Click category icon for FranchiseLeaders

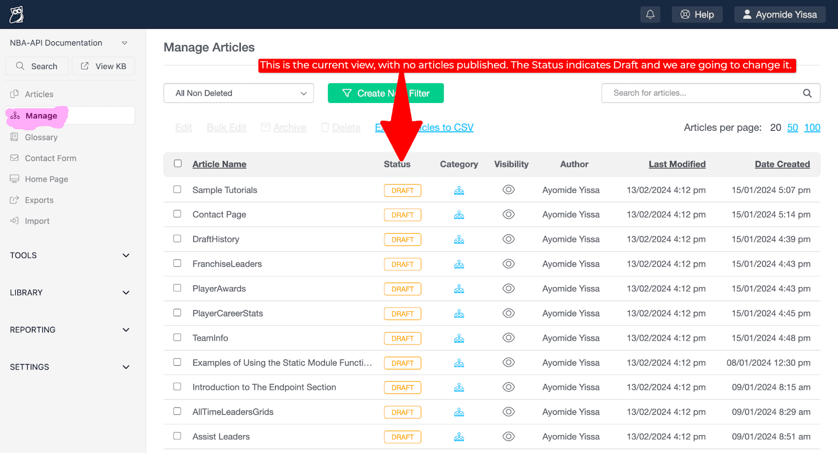459,264
